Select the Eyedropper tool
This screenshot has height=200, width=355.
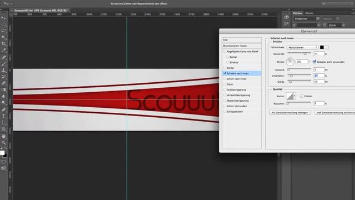4,50
